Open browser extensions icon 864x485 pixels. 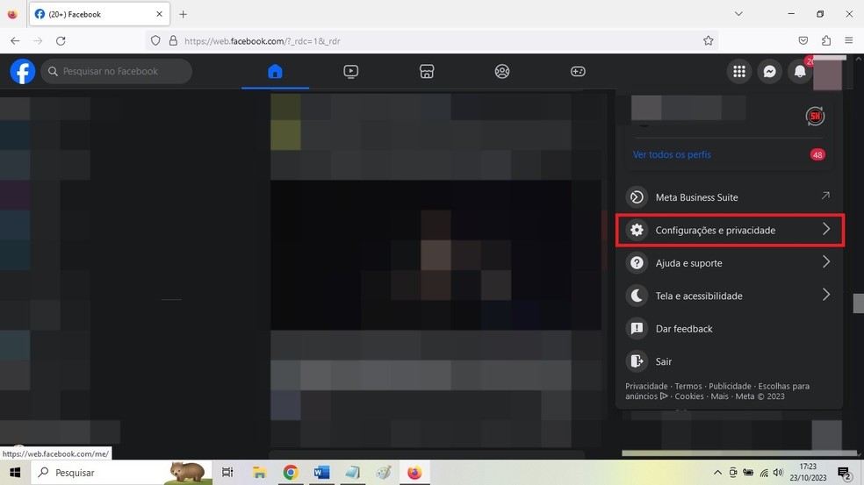point(826,40)
